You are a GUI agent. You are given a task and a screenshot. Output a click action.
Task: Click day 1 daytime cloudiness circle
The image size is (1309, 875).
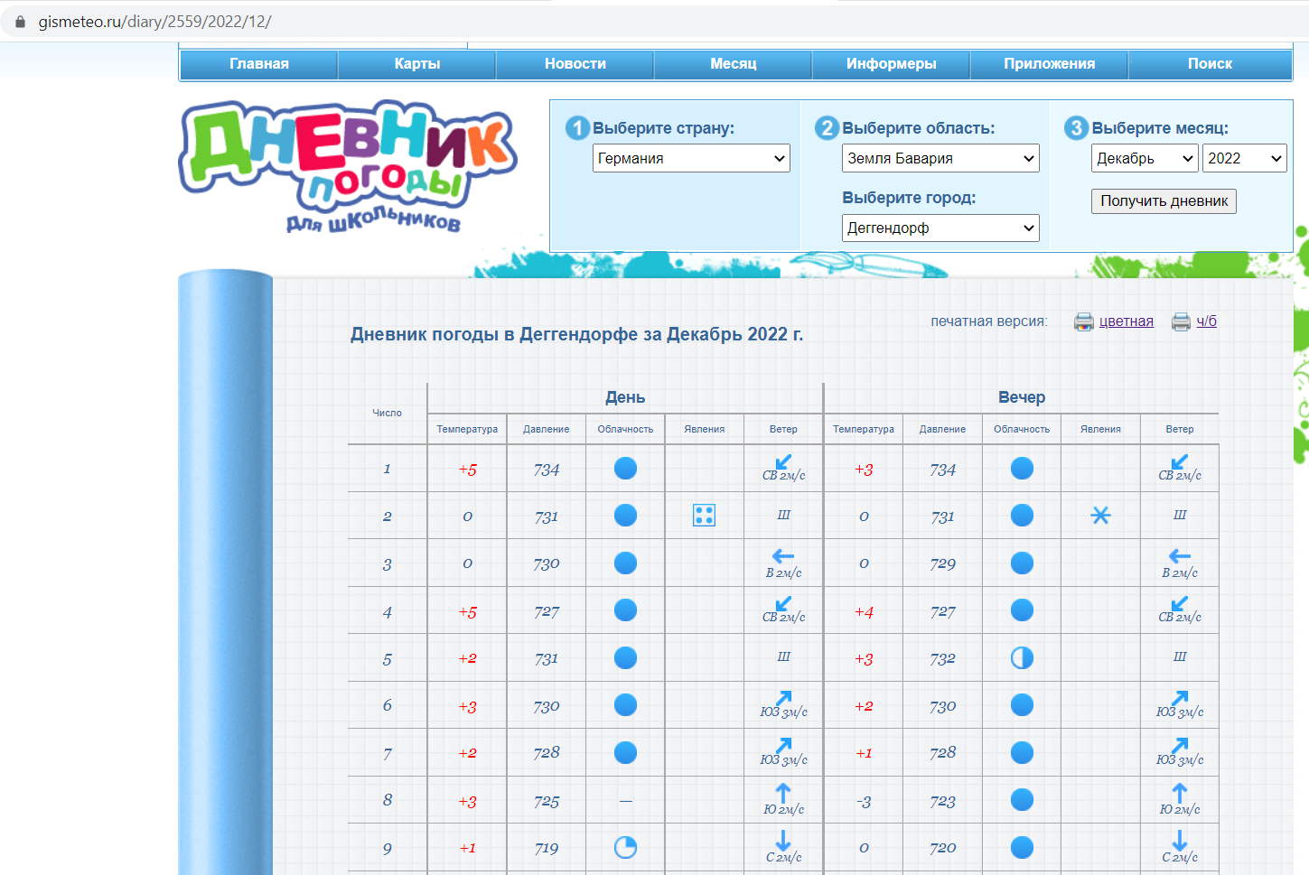click(x=625, y=468)
